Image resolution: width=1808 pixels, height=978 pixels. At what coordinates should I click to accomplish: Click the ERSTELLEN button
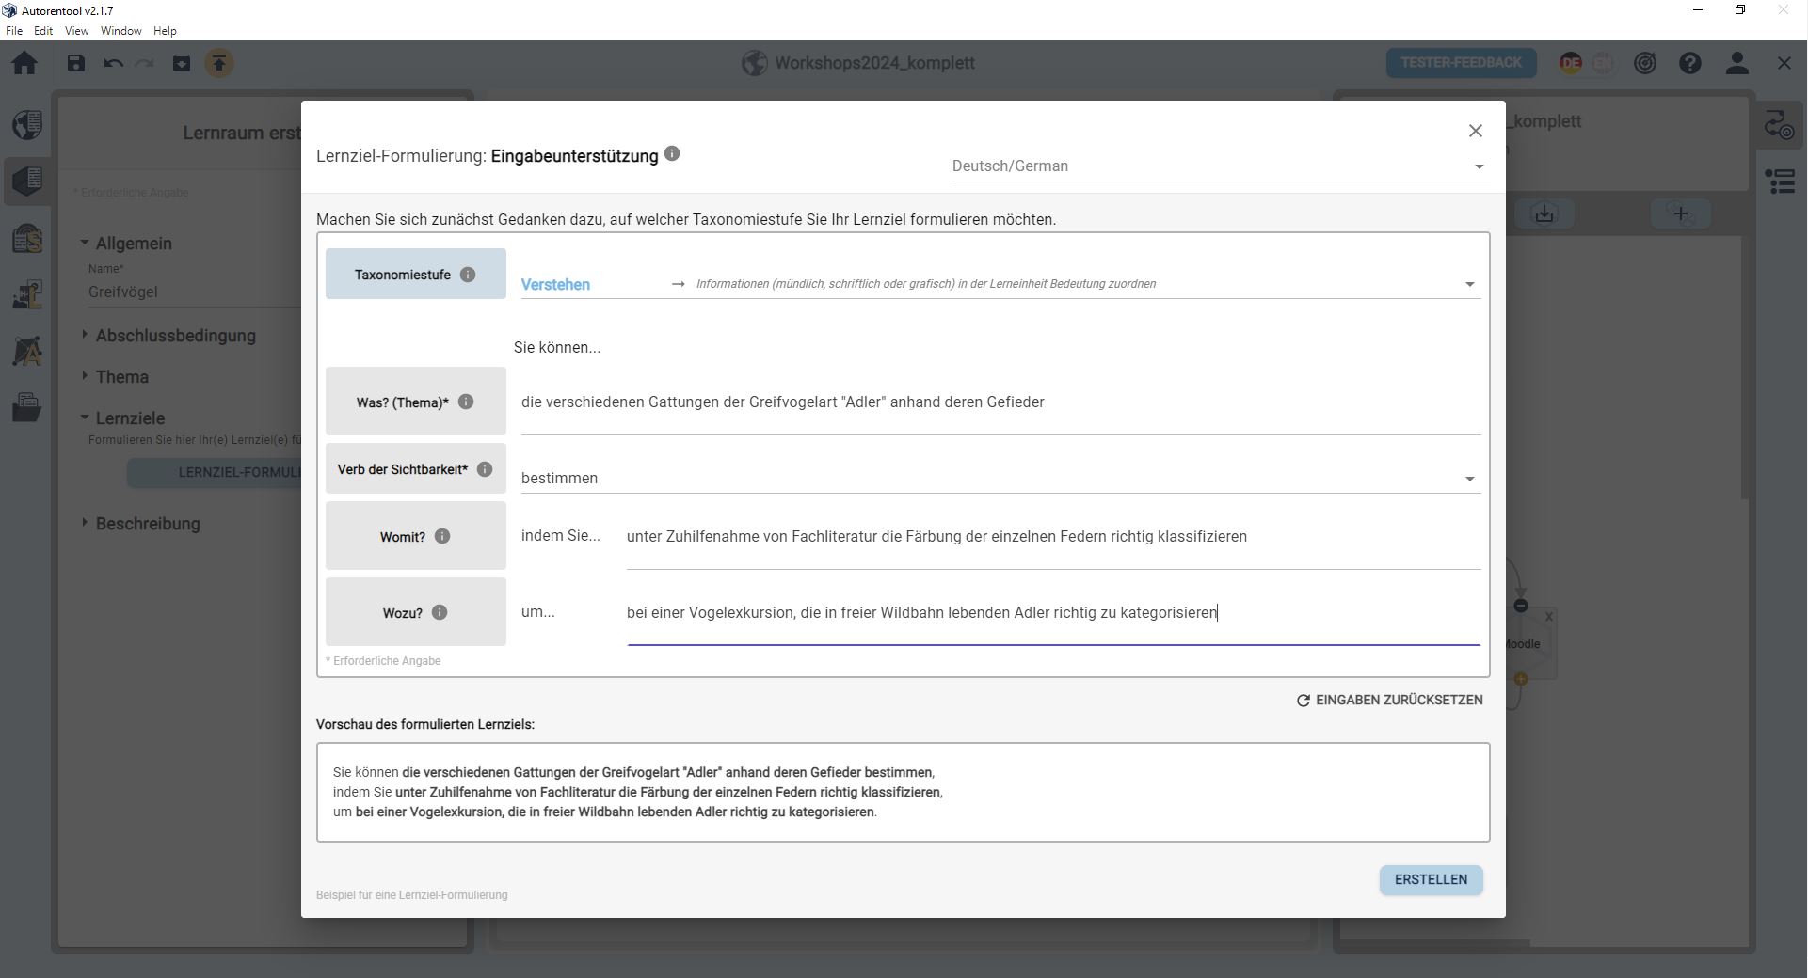point(1431,879)
